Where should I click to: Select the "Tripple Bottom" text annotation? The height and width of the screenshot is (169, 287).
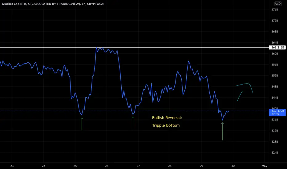tap(166, 125)
